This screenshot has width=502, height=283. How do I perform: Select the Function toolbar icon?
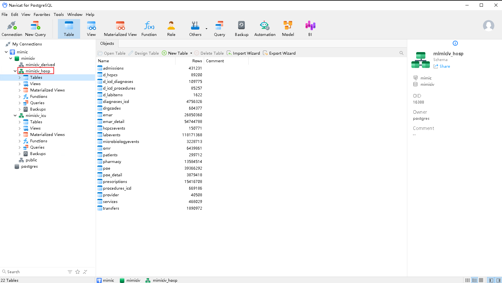pyautogui.click(x=149, y=29)
